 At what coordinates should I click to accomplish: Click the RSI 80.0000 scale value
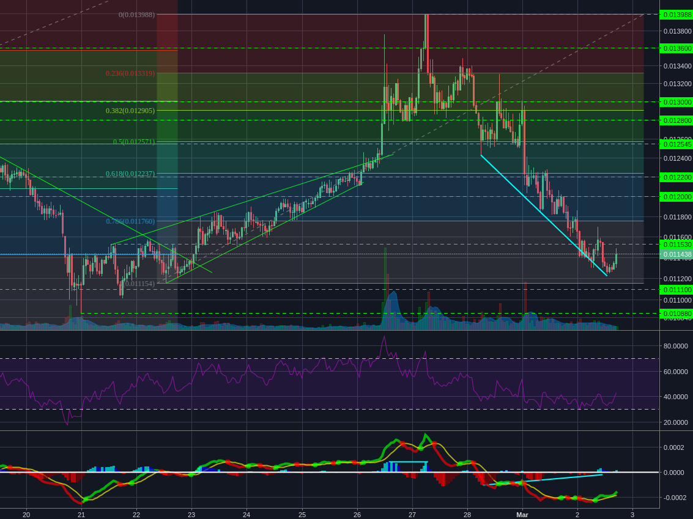[675, 346]
